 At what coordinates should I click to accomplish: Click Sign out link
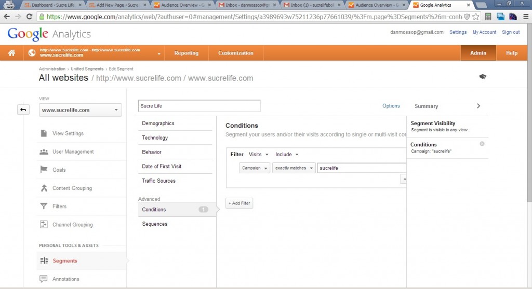511,32
